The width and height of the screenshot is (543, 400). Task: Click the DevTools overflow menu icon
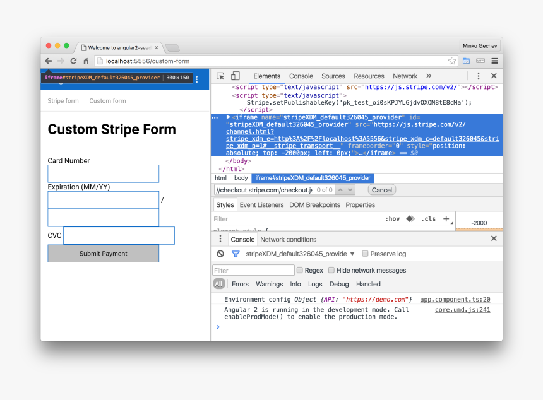coord(478,76)
